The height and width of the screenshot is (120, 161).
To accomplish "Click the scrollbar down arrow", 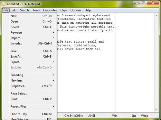I will [x=156, y=110].
